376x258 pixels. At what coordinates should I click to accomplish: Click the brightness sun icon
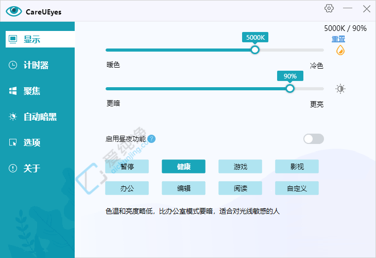pos(340,89)
